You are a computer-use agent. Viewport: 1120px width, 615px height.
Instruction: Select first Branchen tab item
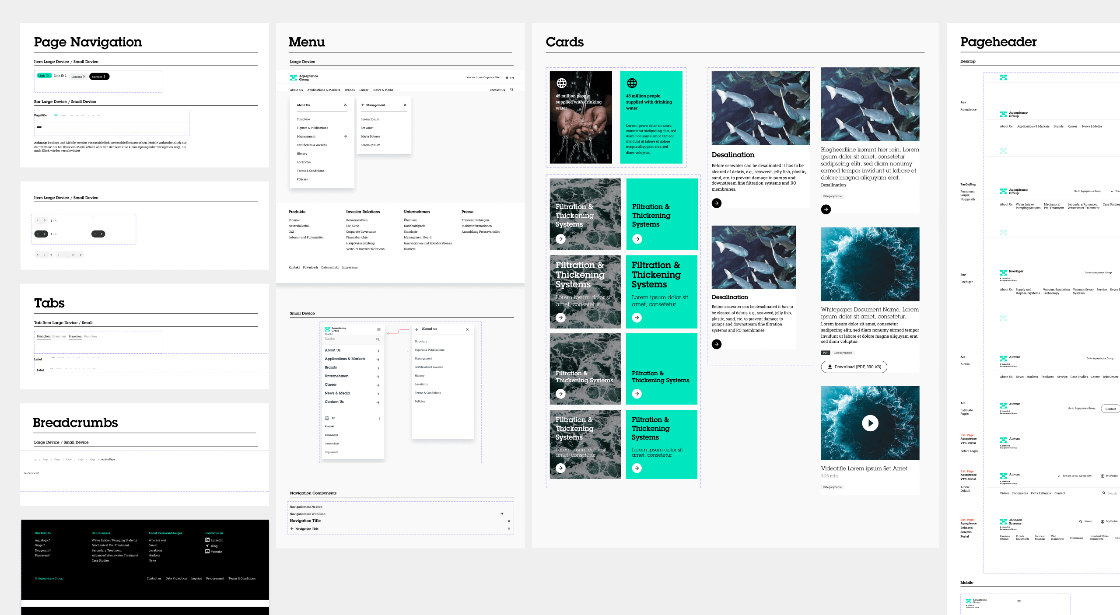(x=44, y=336)
